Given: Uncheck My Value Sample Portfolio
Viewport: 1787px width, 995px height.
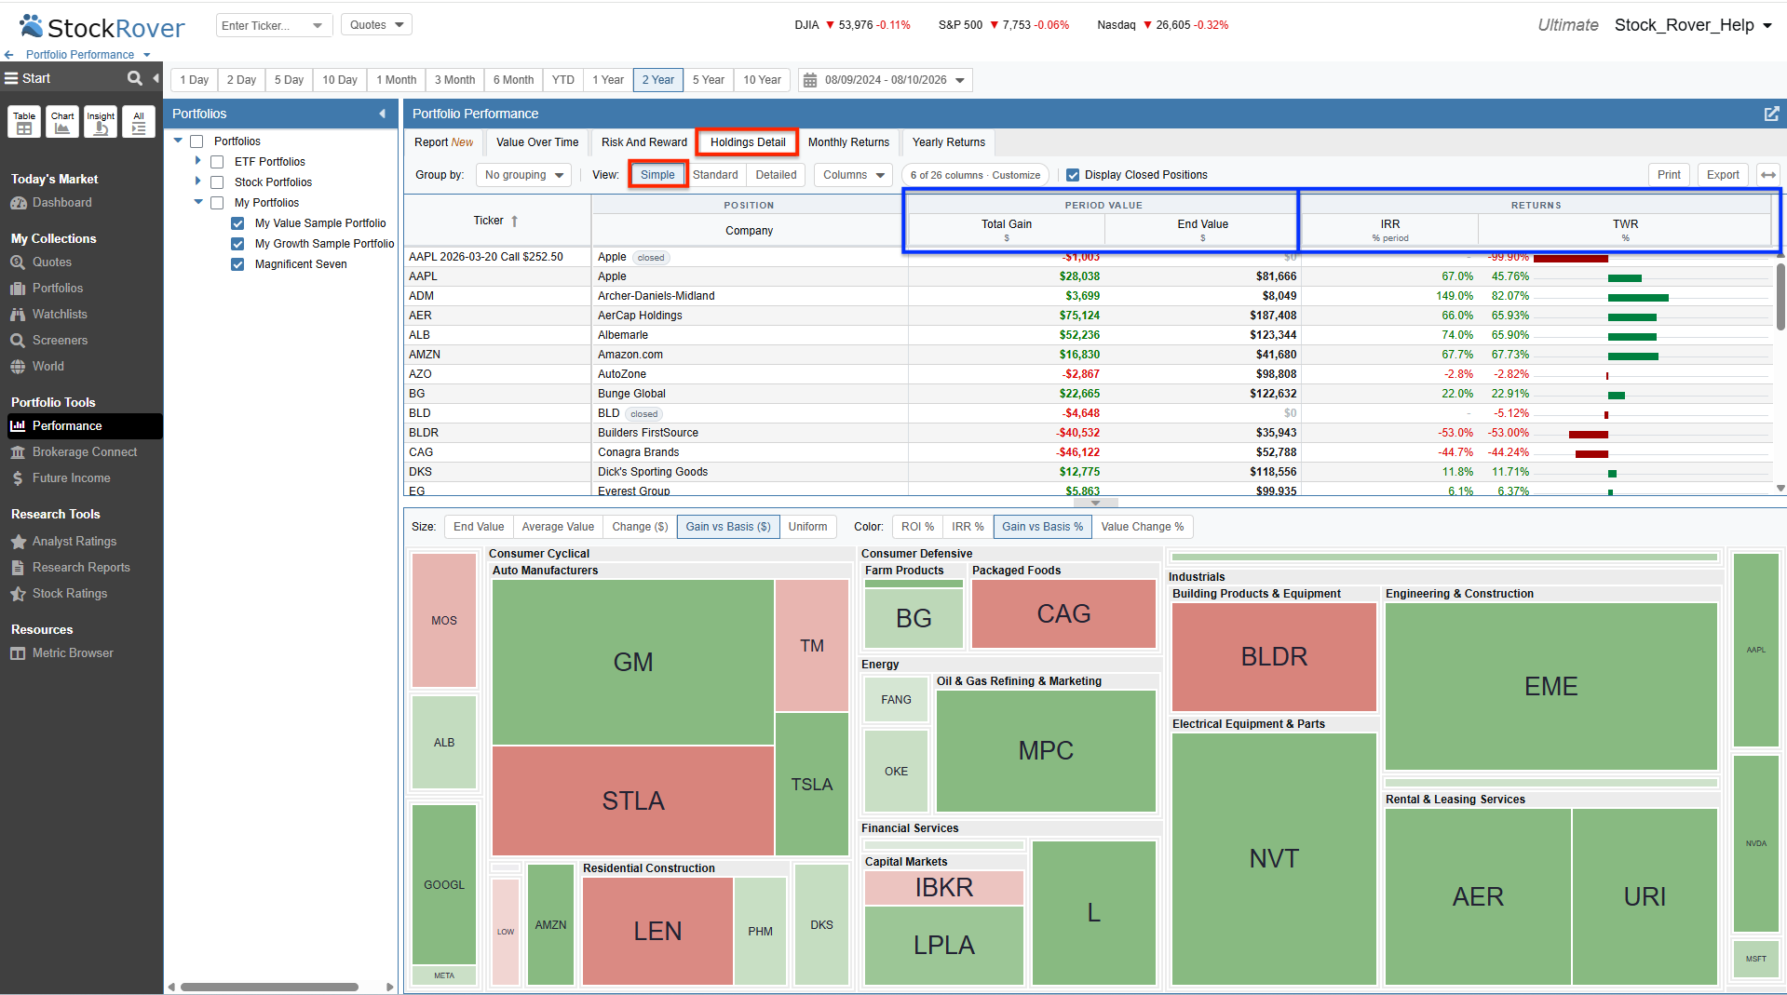Looking at the screenshot, I should 237,223.
